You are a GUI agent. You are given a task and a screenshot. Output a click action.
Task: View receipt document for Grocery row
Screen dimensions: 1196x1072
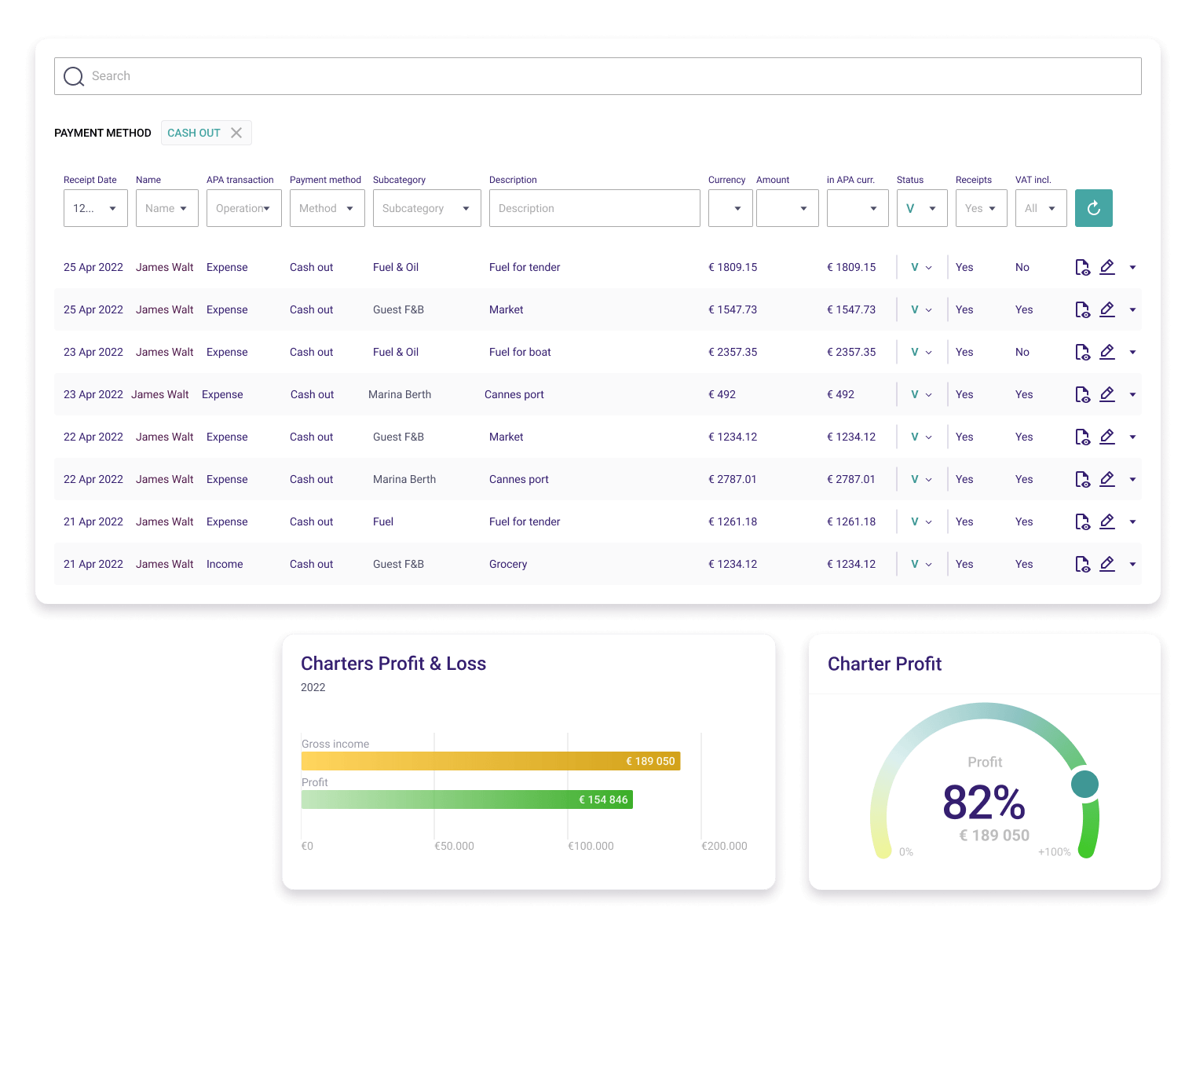[1082, 564]
